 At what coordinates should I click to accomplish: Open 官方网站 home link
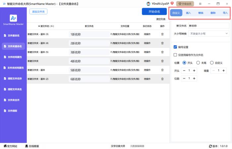[x=10, y=146]
